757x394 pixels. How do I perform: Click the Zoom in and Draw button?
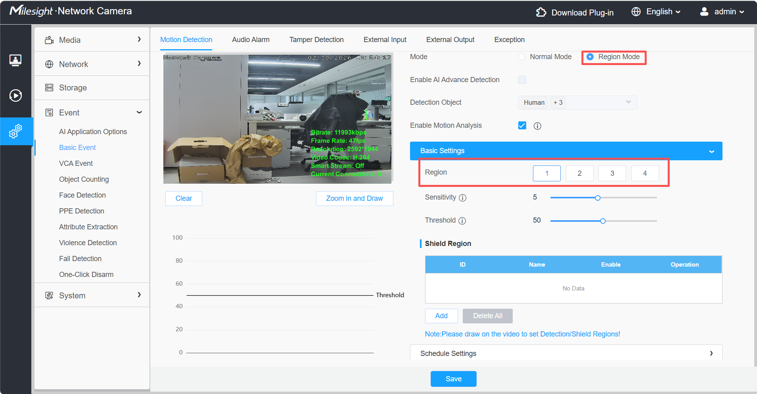(x=355, y=198)
